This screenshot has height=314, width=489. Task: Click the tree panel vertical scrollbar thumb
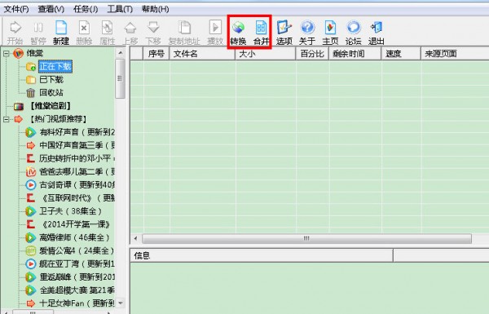pos(120,78)
